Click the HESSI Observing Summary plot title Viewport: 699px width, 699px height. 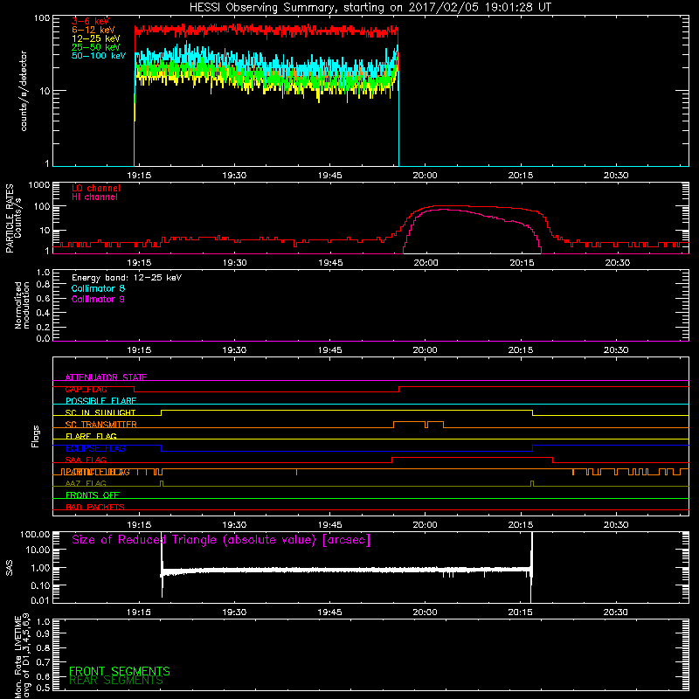tap(370, 8)
